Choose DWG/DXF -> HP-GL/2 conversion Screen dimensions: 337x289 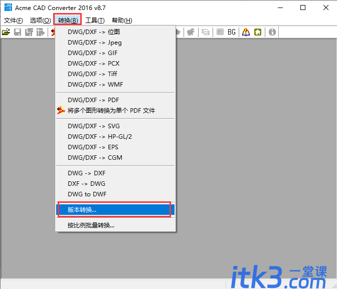click(x=115, y=137)
